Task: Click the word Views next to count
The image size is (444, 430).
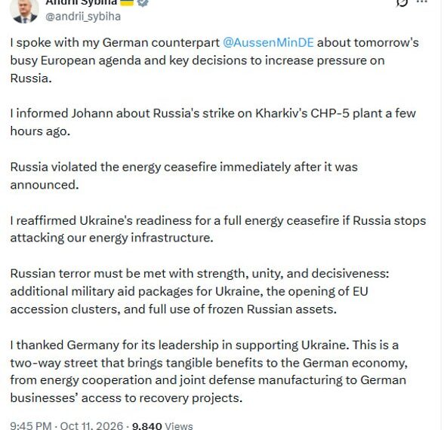Action: click(179, 425)
